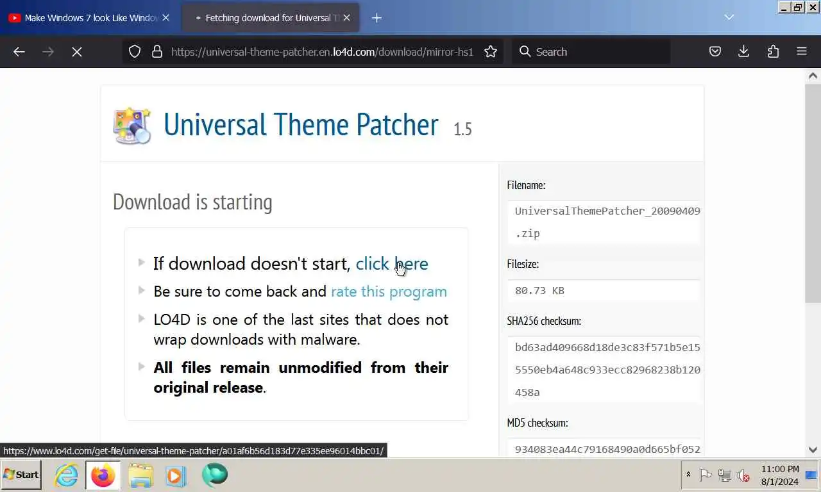The width and height of the screenshot is (821, 492).
Task: Click the muted volume tray icon
Action: (744, 475)
